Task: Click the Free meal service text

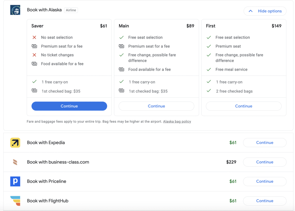Action: point(231,69)
